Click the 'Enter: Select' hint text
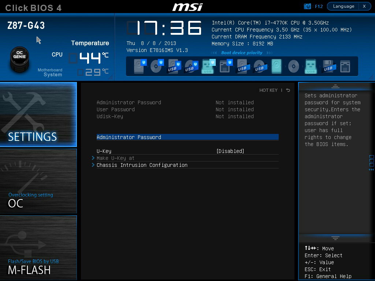The width and height of the screenshot is (375, 281). point(323,255)
